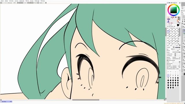Toggle the Selection display checkbox in toolbar
Screen dimensions: 185x104
pyautogui.click(x=8, y=3)
